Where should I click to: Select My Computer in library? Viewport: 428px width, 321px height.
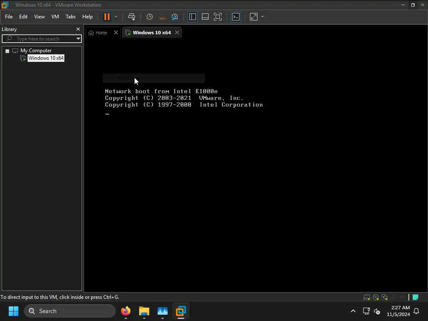tap(36, 51)
